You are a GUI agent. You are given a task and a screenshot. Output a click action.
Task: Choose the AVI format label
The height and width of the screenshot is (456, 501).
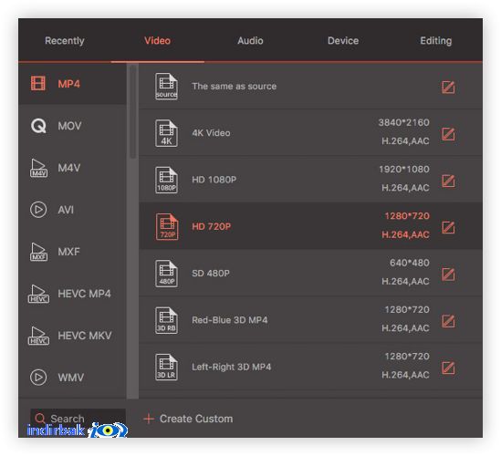point(66,210)
